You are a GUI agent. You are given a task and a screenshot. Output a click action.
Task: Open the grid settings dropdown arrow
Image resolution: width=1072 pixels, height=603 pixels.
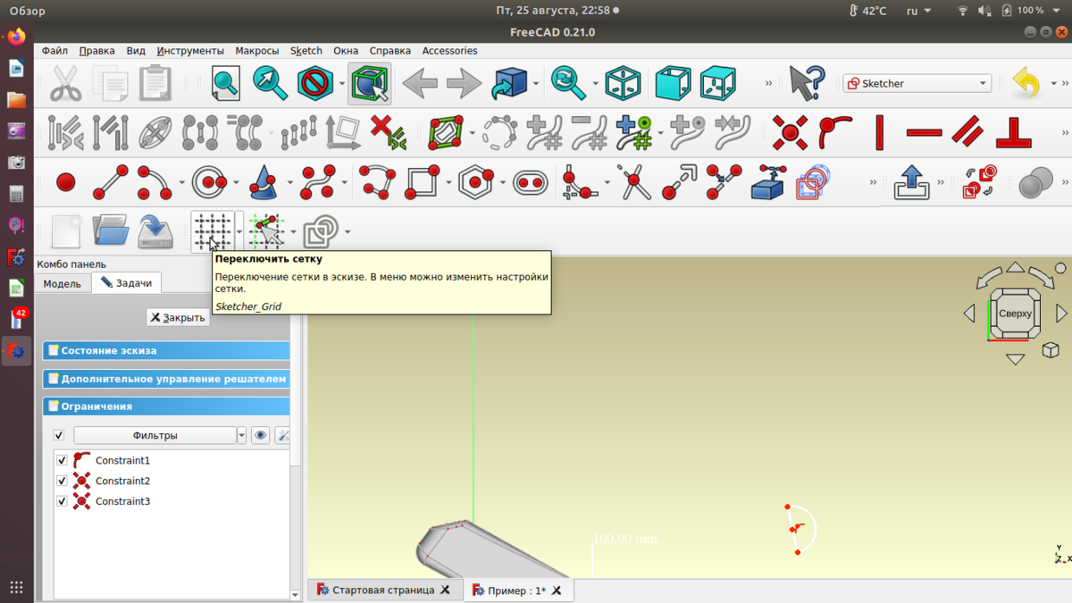pos(240,232)
